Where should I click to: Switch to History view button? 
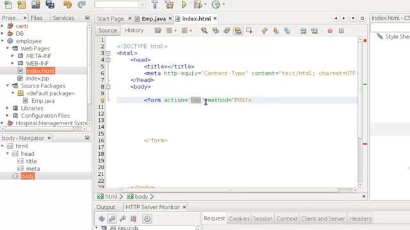click(x=134, y=31)
